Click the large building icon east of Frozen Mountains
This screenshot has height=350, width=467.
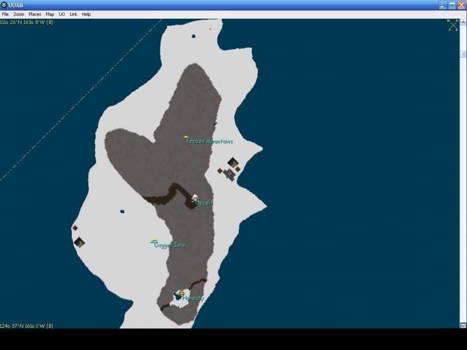coord(232,162)
